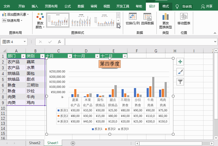The image size is (218, 146).
Task: Select the chart title 第四季度
Action: point(110,64)
